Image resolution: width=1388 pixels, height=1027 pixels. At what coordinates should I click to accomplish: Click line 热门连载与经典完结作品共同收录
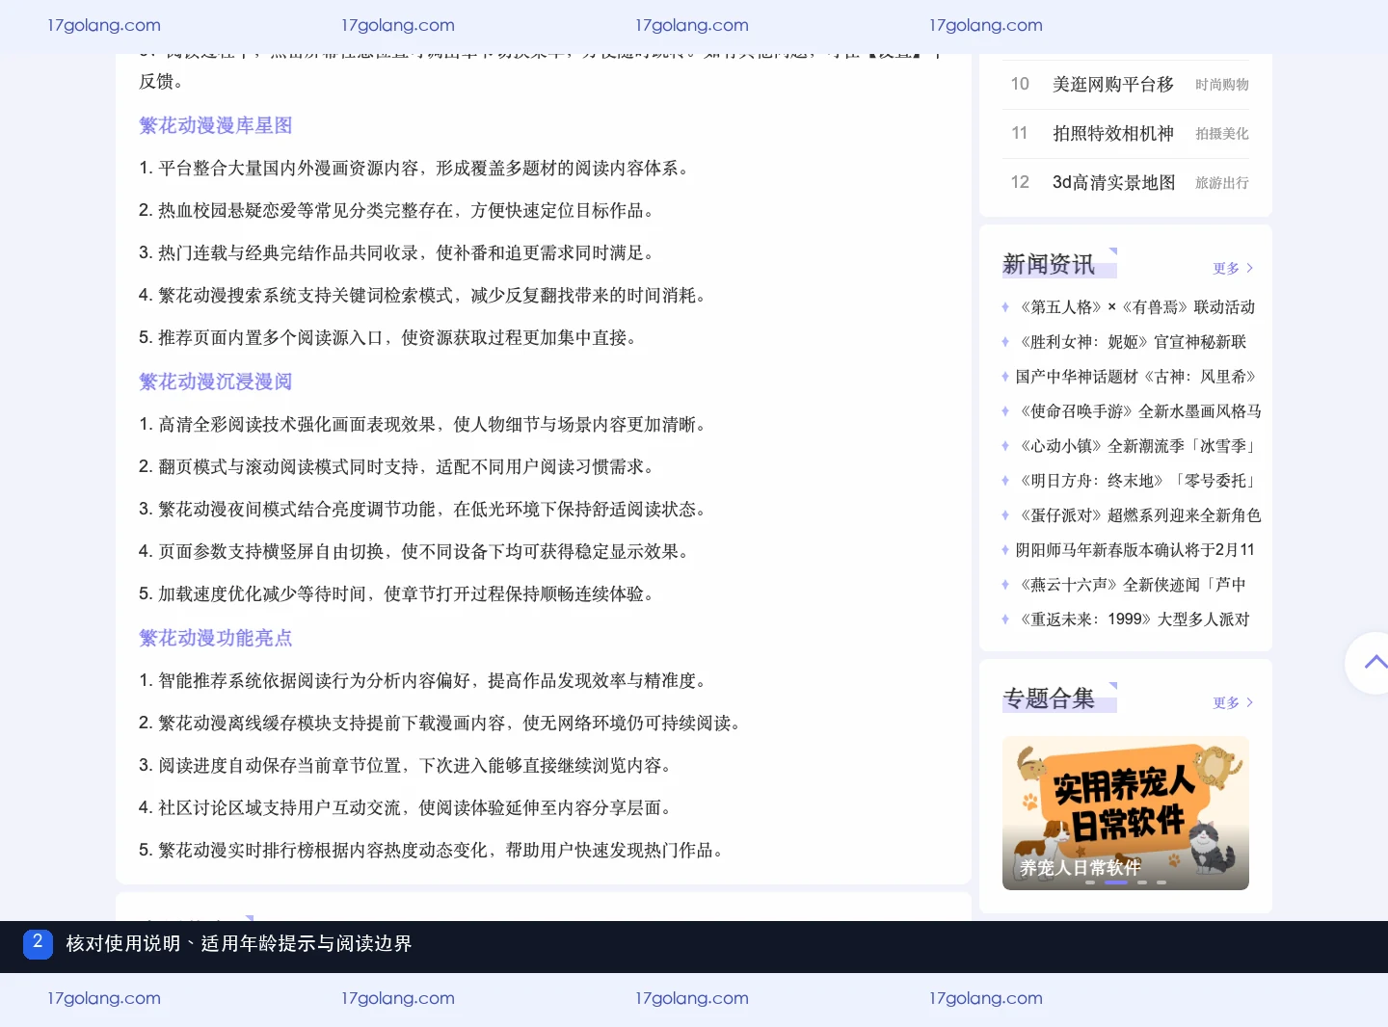tap(399, 253)
